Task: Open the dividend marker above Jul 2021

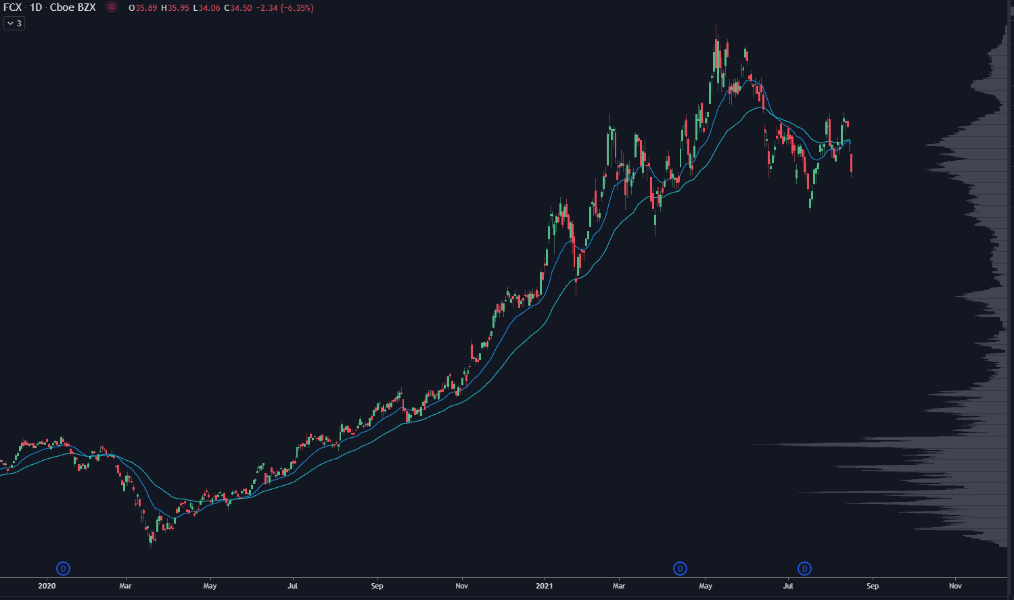Action: pyautogui.click(x=804, y=568)
